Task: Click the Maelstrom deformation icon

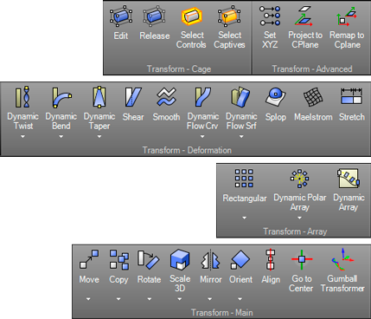Action: point(313,97)
